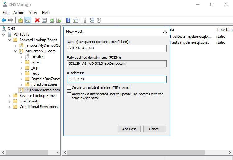The height and width of the screenshot is (160, 233).
Task: Collapse the MyDemoSQL.com zone node
Action: click(x=16, y=51)
